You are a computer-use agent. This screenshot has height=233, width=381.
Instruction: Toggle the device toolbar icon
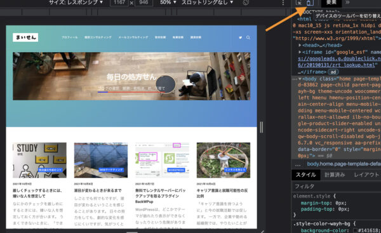point(310,3)
